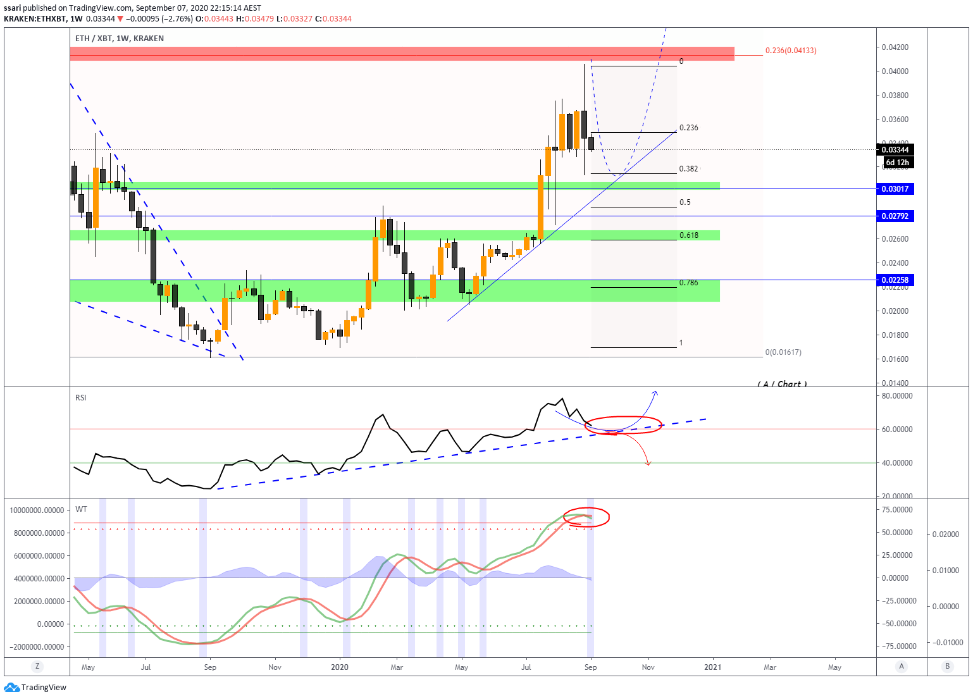Click the 6d 12h countdown label
Viewport: 973px width, 699px height.
(898, 163)
